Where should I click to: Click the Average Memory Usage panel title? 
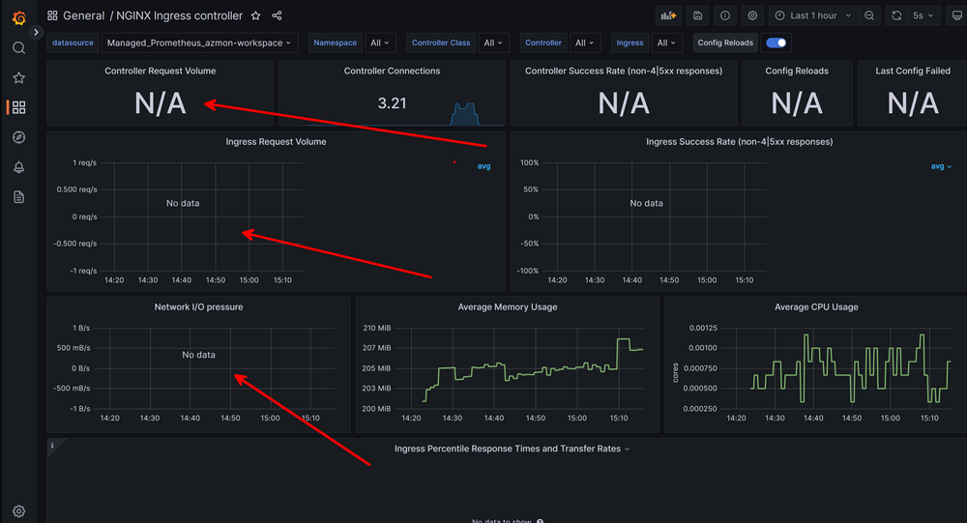(x=507, y=306)
